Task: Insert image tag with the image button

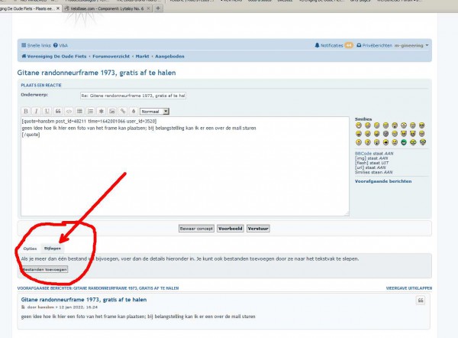Action: click(x=111, y=112)
